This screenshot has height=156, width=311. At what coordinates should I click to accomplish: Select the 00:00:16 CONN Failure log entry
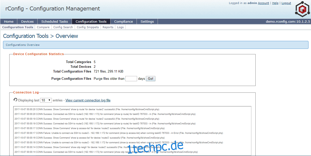(119, 143)
